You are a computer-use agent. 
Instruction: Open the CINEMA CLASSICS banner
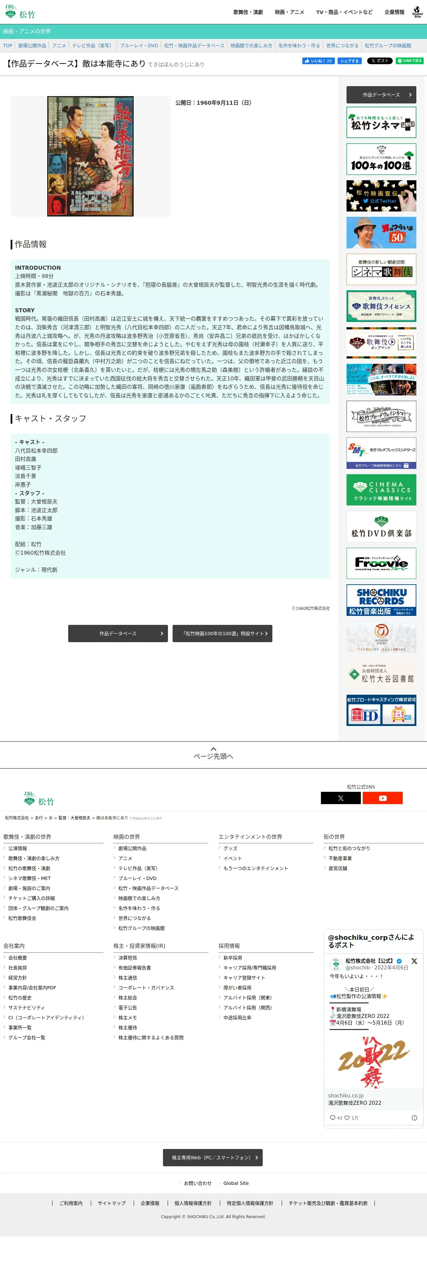[381, 490]
